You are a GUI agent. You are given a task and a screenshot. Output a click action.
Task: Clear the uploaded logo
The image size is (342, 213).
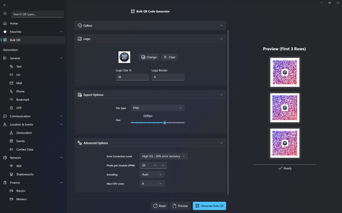[x=169, y=57]
